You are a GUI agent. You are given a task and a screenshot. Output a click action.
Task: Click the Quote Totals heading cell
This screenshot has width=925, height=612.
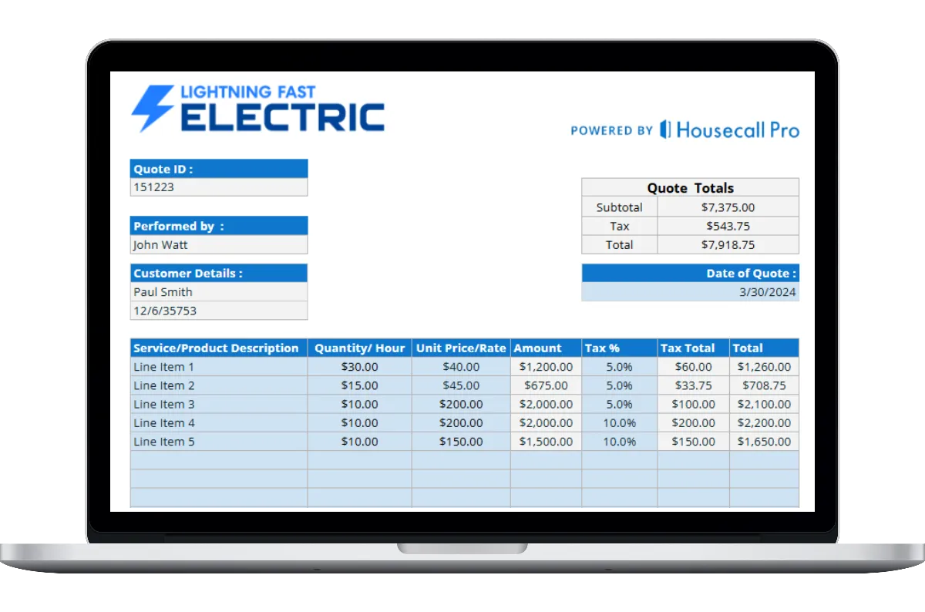pyautogui.click(x=690, y=188)
